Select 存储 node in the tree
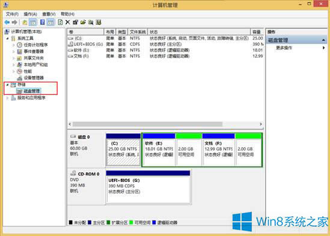 pos(21,84)
